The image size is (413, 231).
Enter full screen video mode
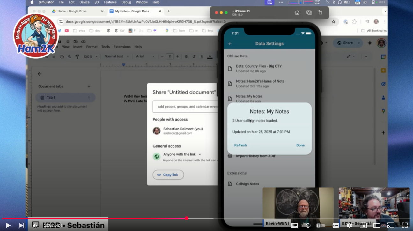(x=404, y=226)
